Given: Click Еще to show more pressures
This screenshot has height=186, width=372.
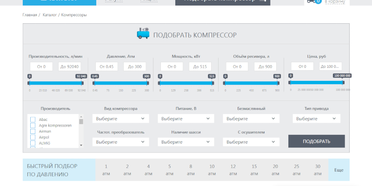Looking at the screenshot, I should click(339, 170).
